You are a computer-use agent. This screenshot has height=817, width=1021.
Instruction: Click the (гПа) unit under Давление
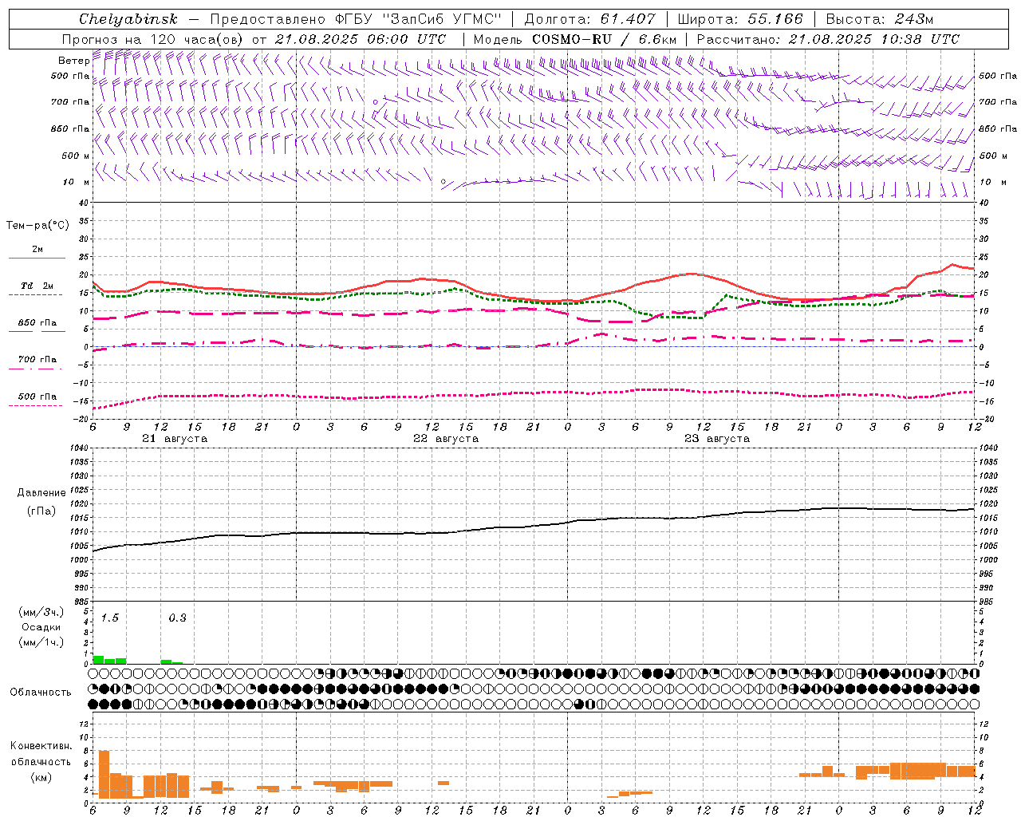pyautogui.click(x=41, y=511)
